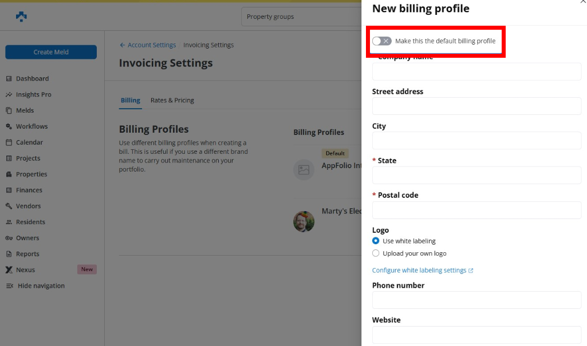Open the Property groups dropdown

click(x=301, y=17)
